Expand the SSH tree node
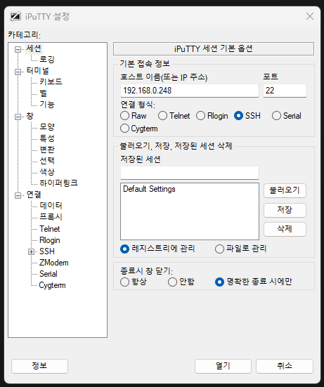Screen dimensions: 324x387 [31, 251]
